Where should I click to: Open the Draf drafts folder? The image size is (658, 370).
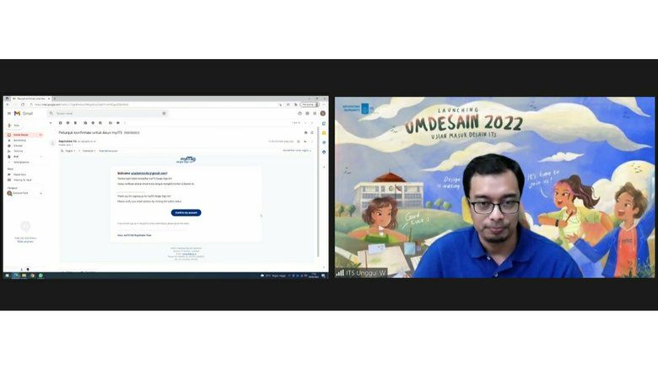[16, 157]
